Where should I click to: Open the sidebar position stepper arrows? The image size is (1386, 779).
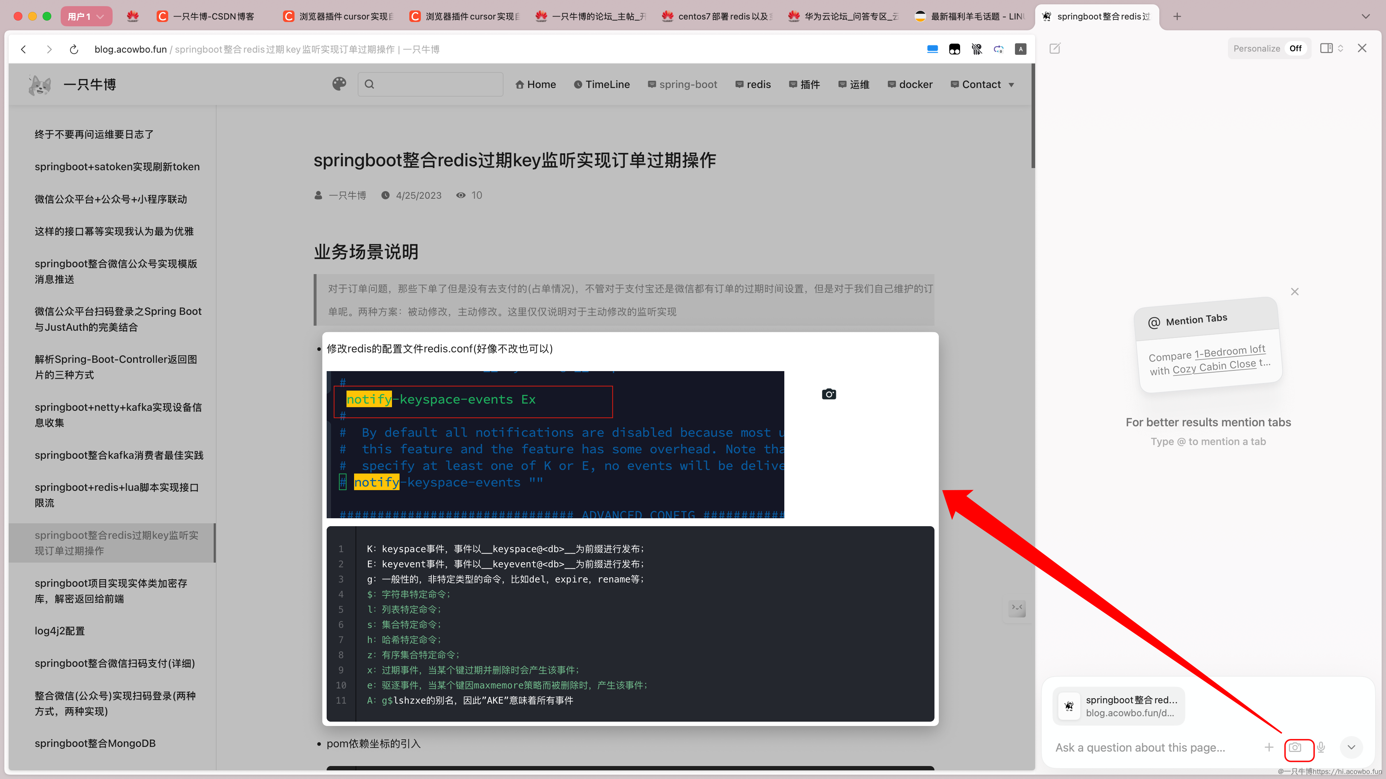(1340, 48)
